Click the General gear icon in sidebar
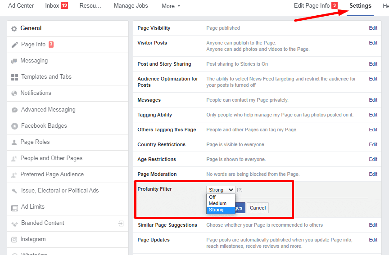This screenshot has width=389, height=255. click(x=14, y=28)
